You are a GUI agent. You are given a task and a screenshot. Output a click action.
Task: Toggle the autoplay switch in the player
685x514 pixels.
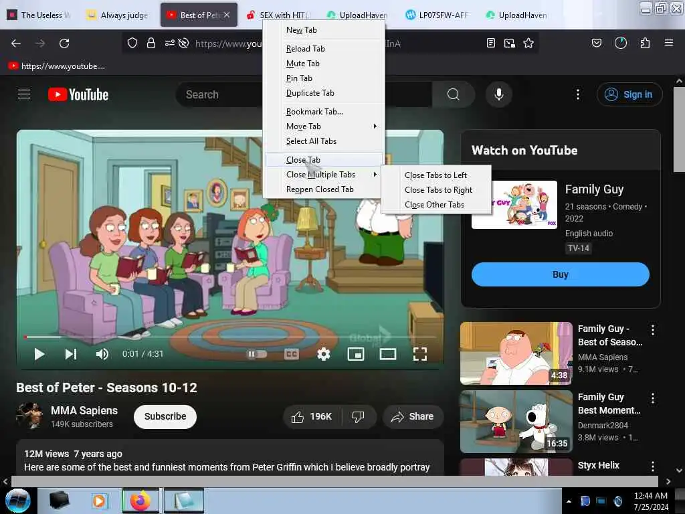coord(257,354)
